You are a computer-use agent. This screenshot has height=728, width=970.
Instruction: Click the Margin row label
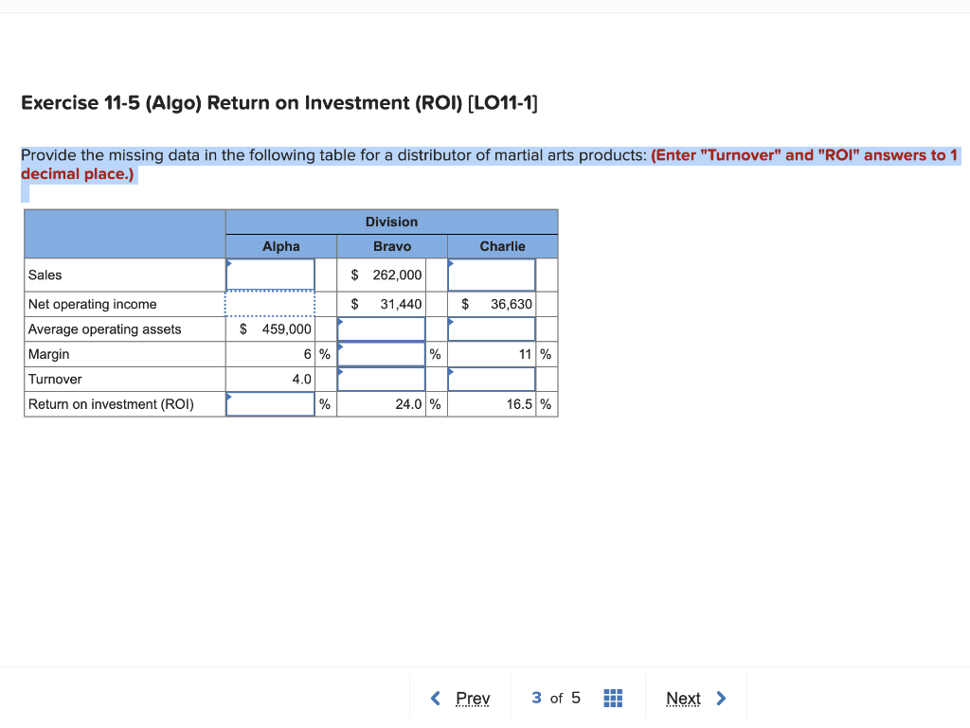49,354
